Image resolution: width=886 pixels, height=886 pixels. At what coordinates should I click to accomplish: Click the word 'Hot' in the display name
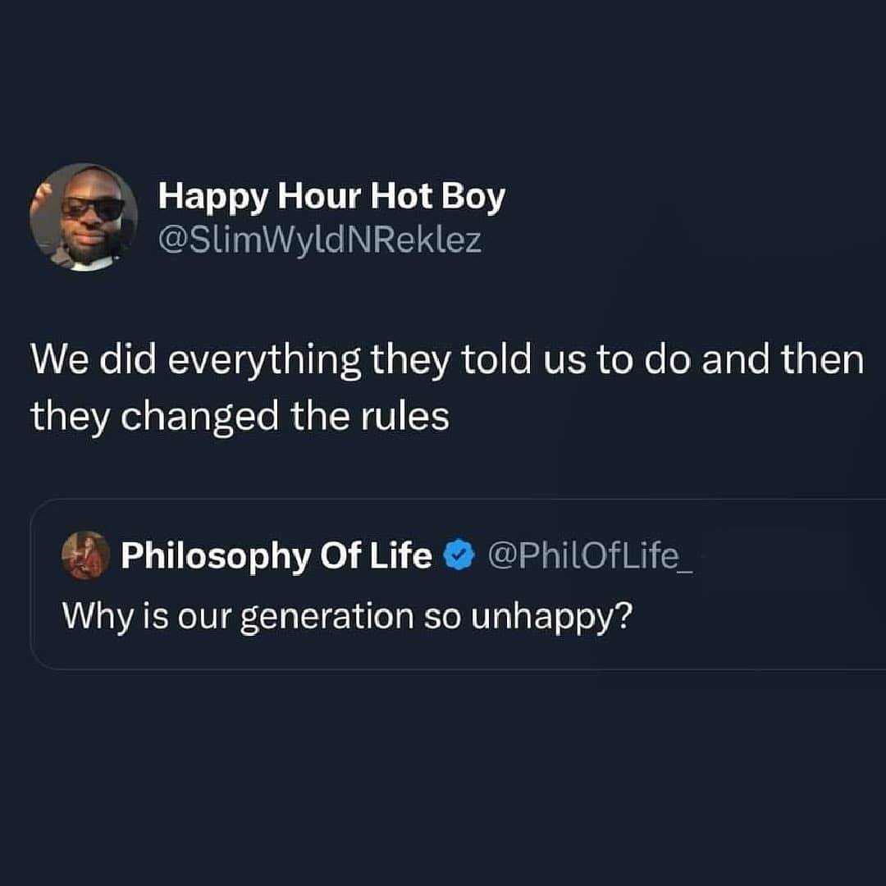coord(401,195)
